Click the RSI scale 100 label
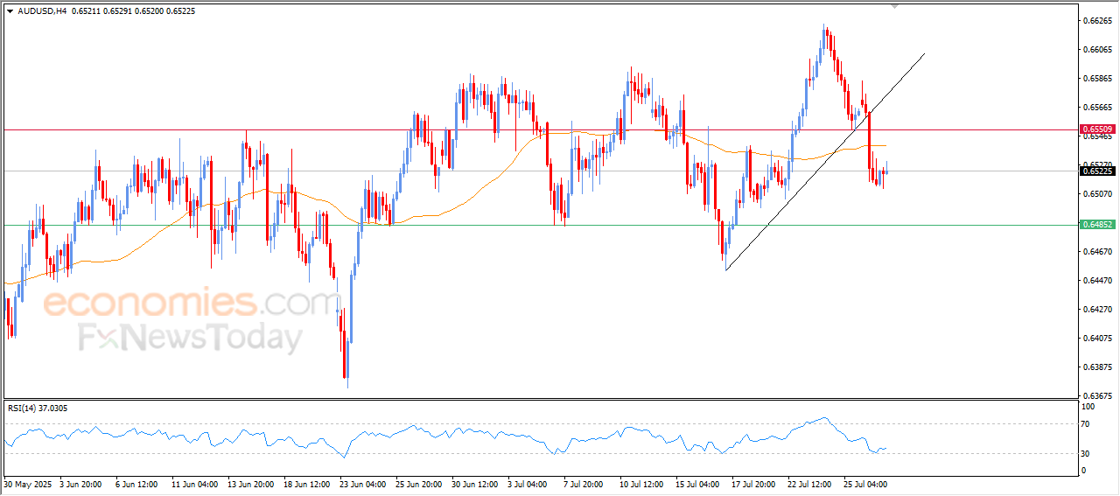This screenshot has height=496, width=1120. click(x=1088, y=407)
